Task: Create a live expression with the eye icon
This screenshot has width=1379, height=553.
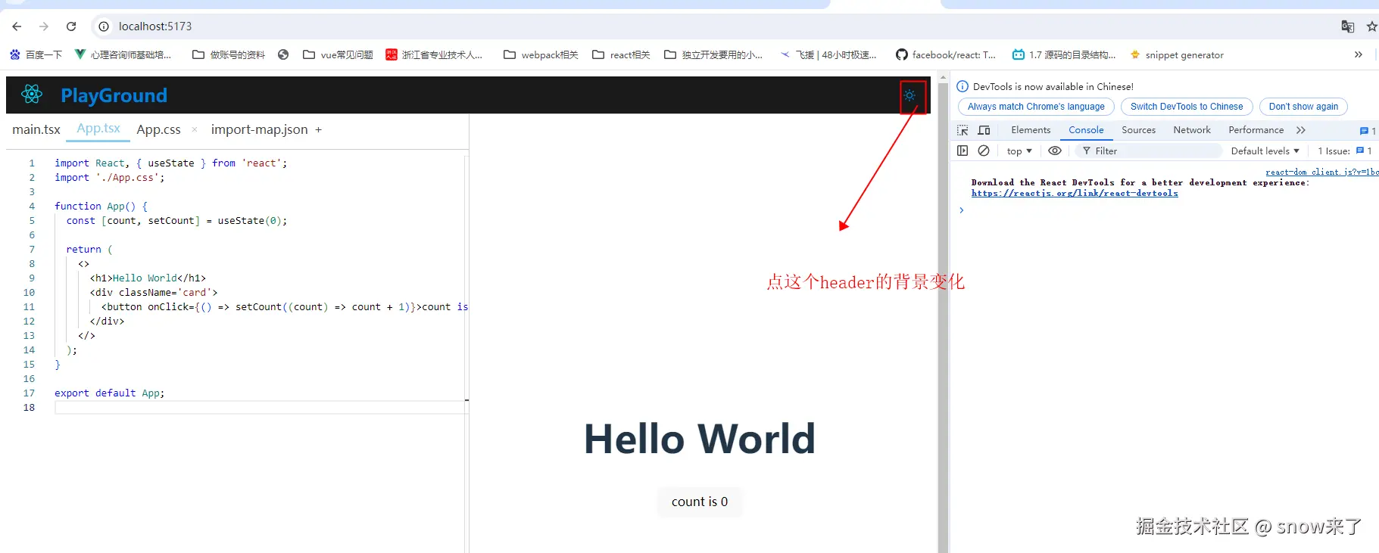Action: pyautogui.click(x=1054, y=151)
